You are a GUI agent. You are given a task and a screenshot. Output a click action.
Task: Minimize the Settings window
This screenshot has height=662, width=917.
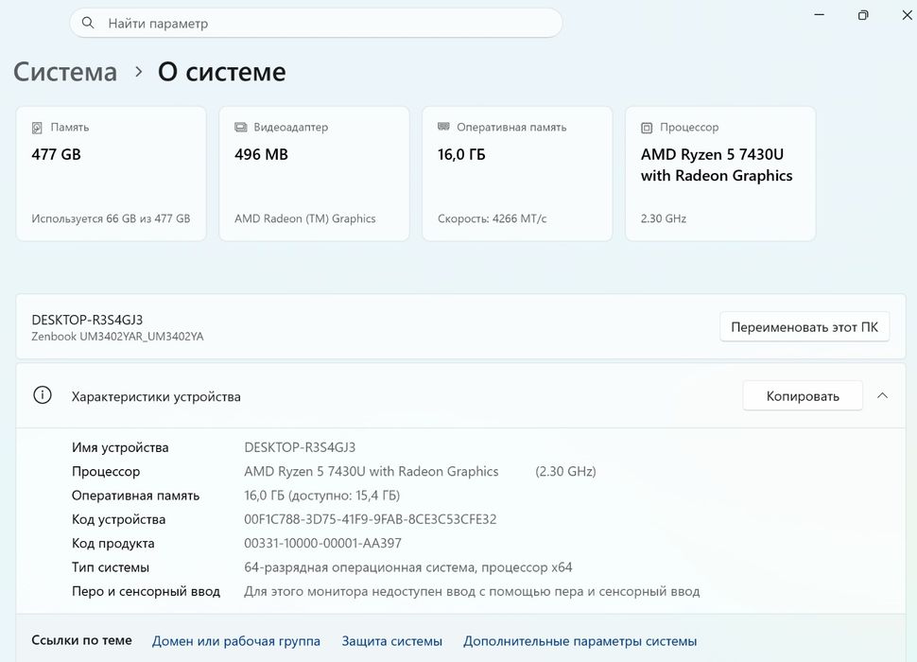820,14
